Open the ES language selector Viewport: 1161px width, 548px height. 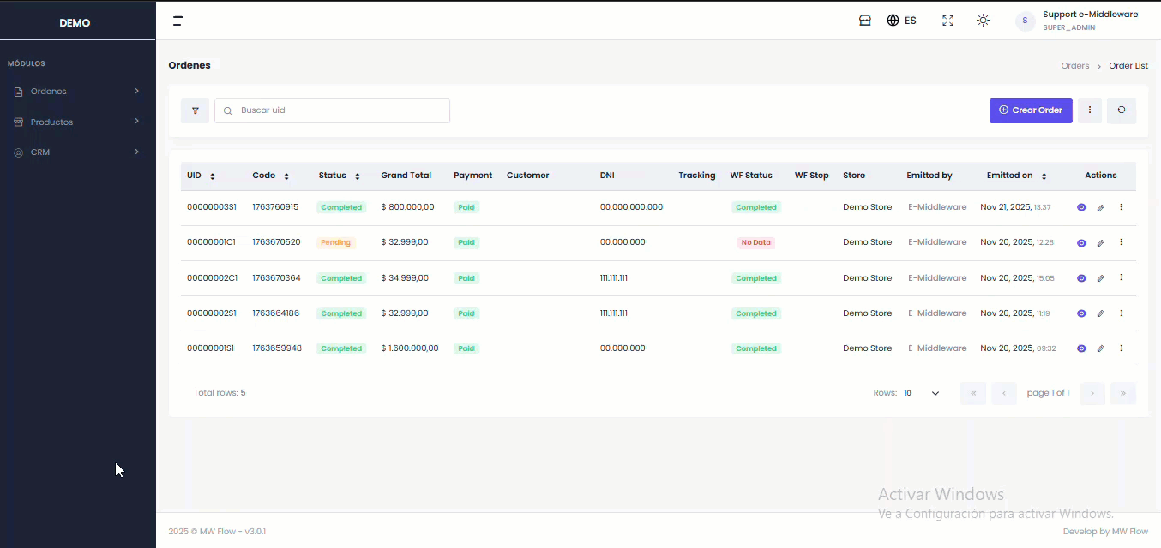(x=901, y=21)
